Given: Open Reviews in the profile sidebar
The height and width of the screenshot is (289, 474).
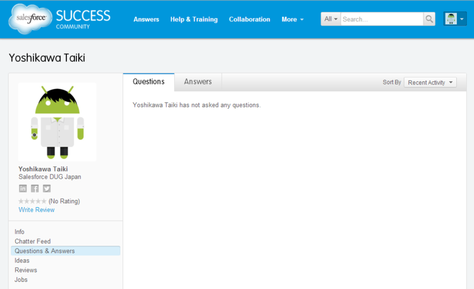Looking at the screenshot, I should click(x=25, y=270).
